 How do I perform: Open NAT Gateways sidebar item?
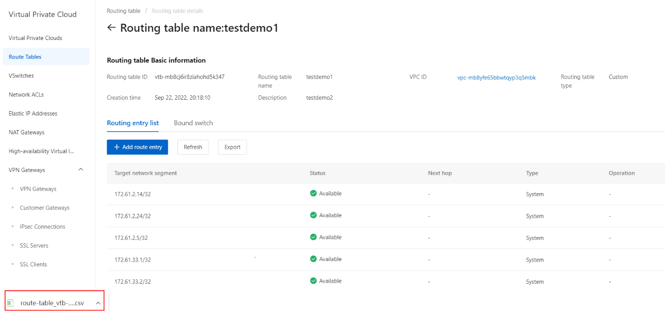(27, 132)
